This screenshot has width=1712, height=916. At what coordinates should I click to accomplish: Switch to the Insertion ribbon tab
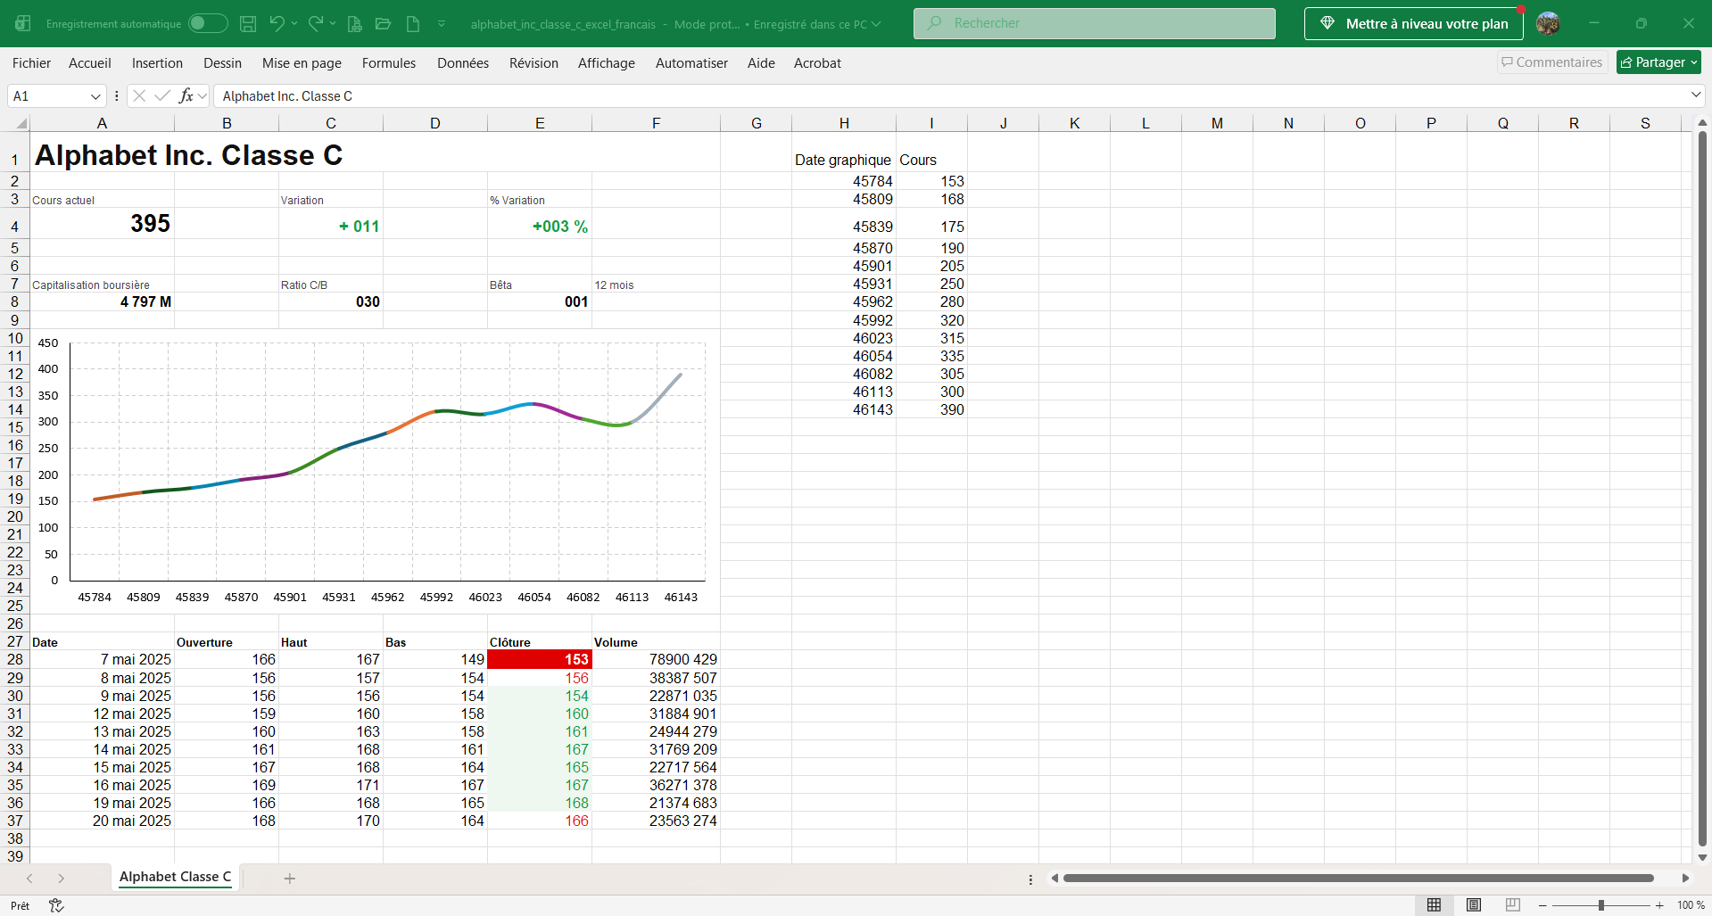coord(157,63)
